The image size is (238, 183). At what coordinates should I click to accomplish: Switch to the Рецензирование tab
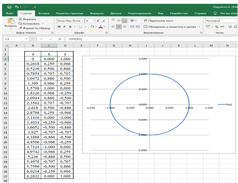point(140,13)
